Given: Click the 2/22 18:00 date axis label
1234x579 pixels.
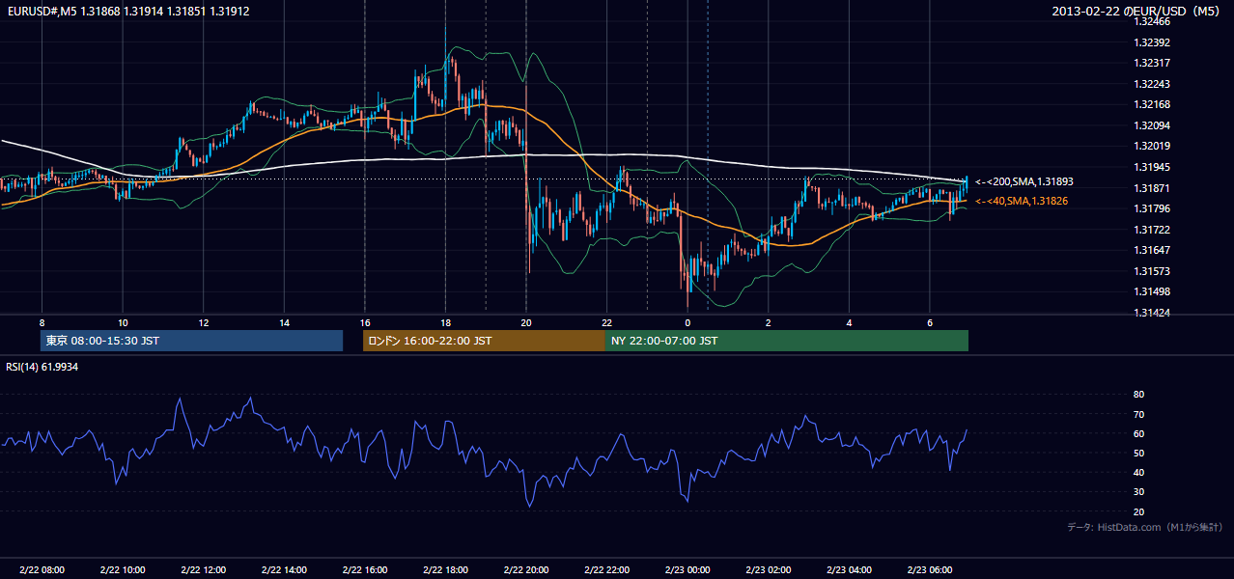Looking at the screenshot, I should (x=445, y=569).
